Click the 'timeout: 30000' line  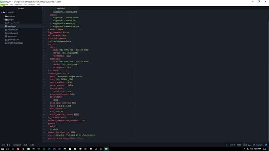tap(56, 29)
